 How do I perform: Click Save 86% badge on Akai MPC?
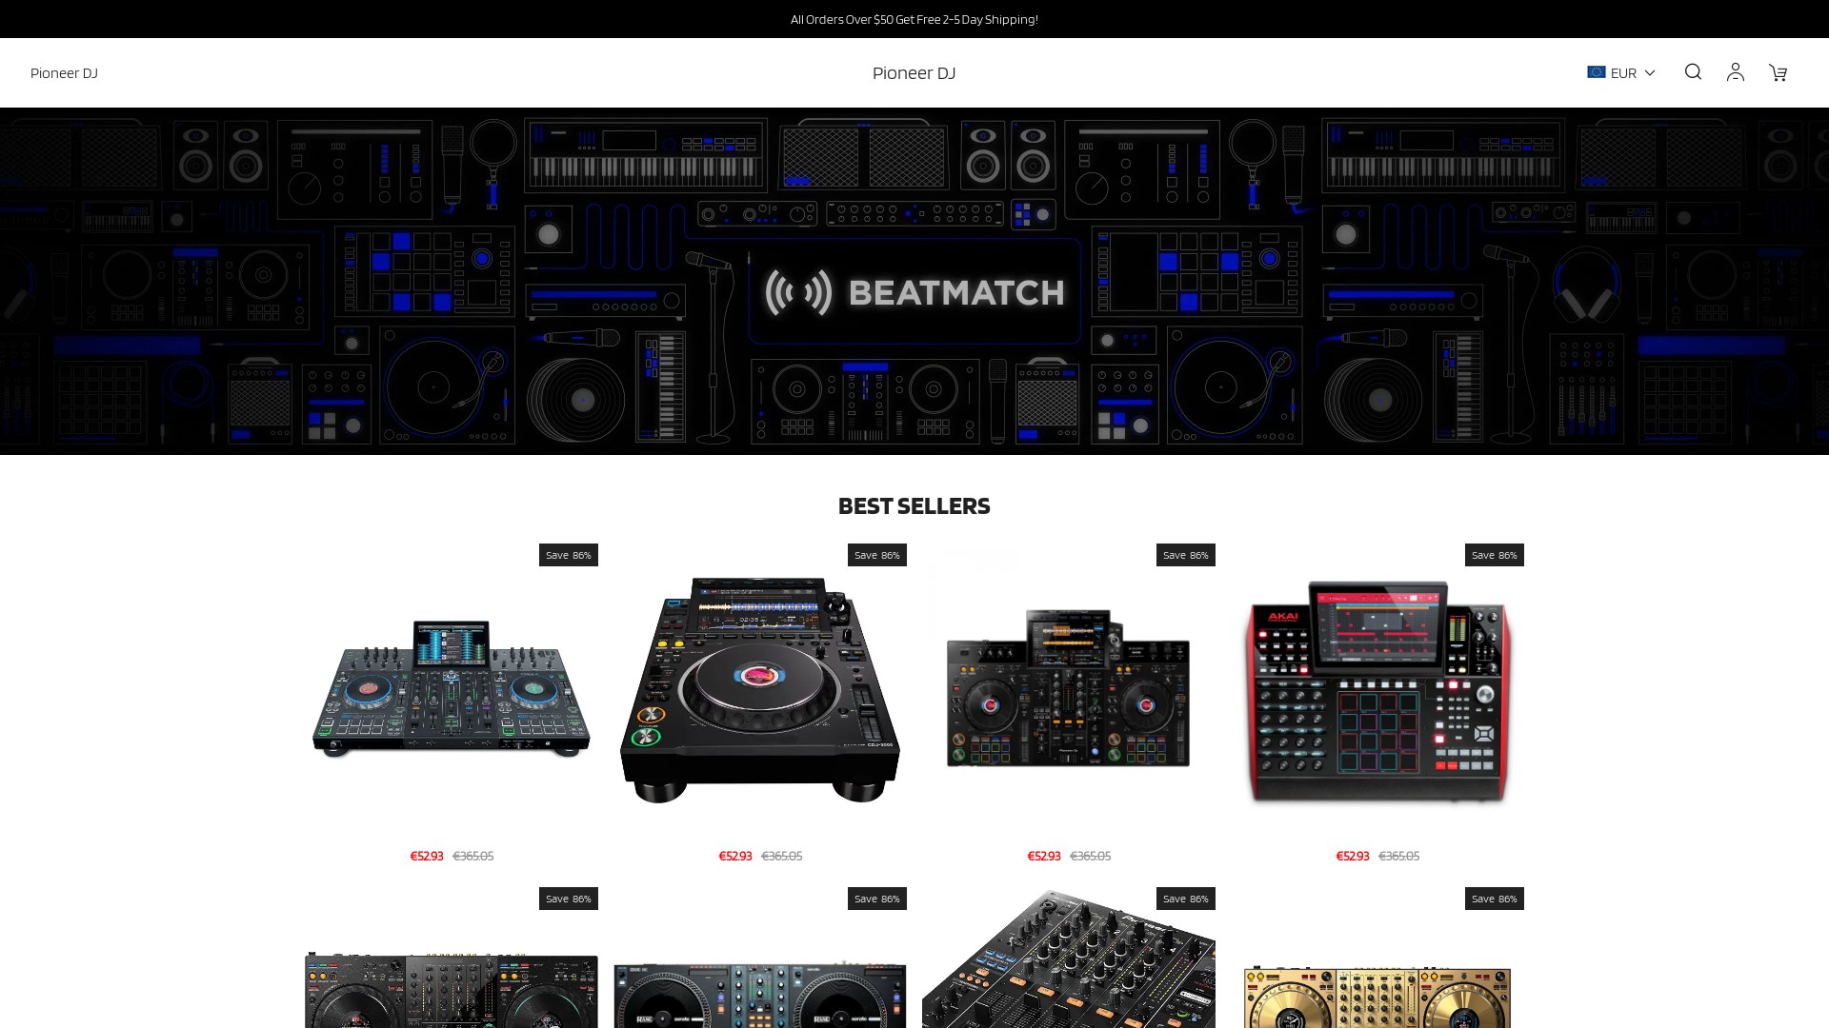tap(1495, 555)
